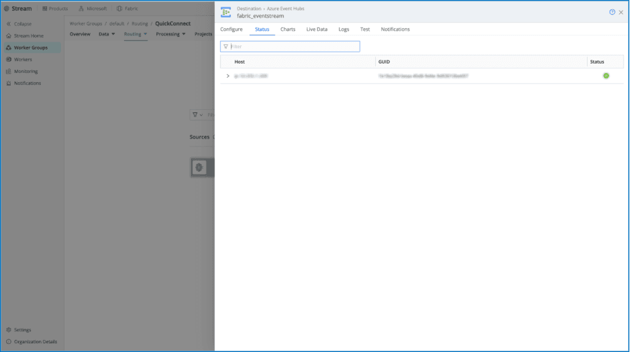Open Settings at sidebar bottom
Screen dimensions: 630x352
click(23, 330)
